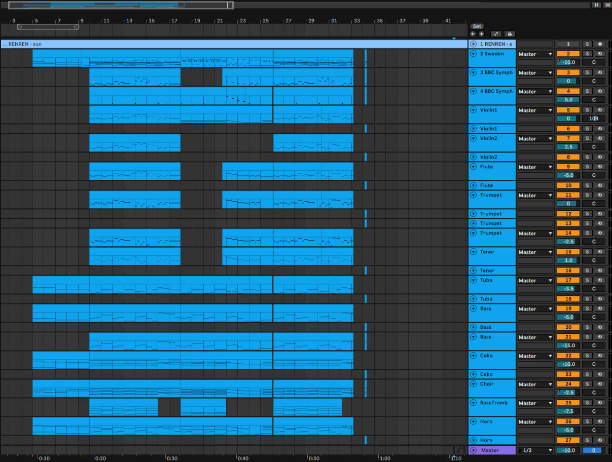612x462 pixels.
Task: Solo the Choir track 24
Action: pyautogui.click(x=587, y=384)
